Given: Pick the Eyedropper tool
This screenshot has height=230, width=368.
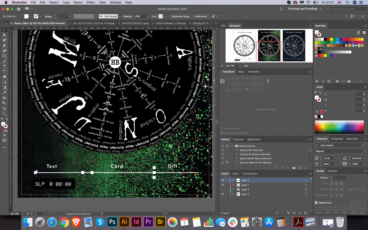Looking at the screenshot, I should [4, 92].
